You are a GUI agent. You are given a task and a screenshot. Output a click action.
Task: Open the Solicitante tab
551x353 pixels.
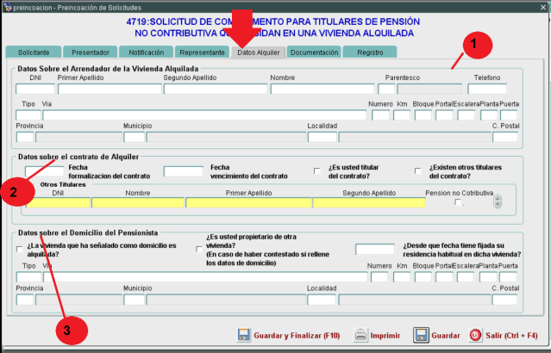34,53
